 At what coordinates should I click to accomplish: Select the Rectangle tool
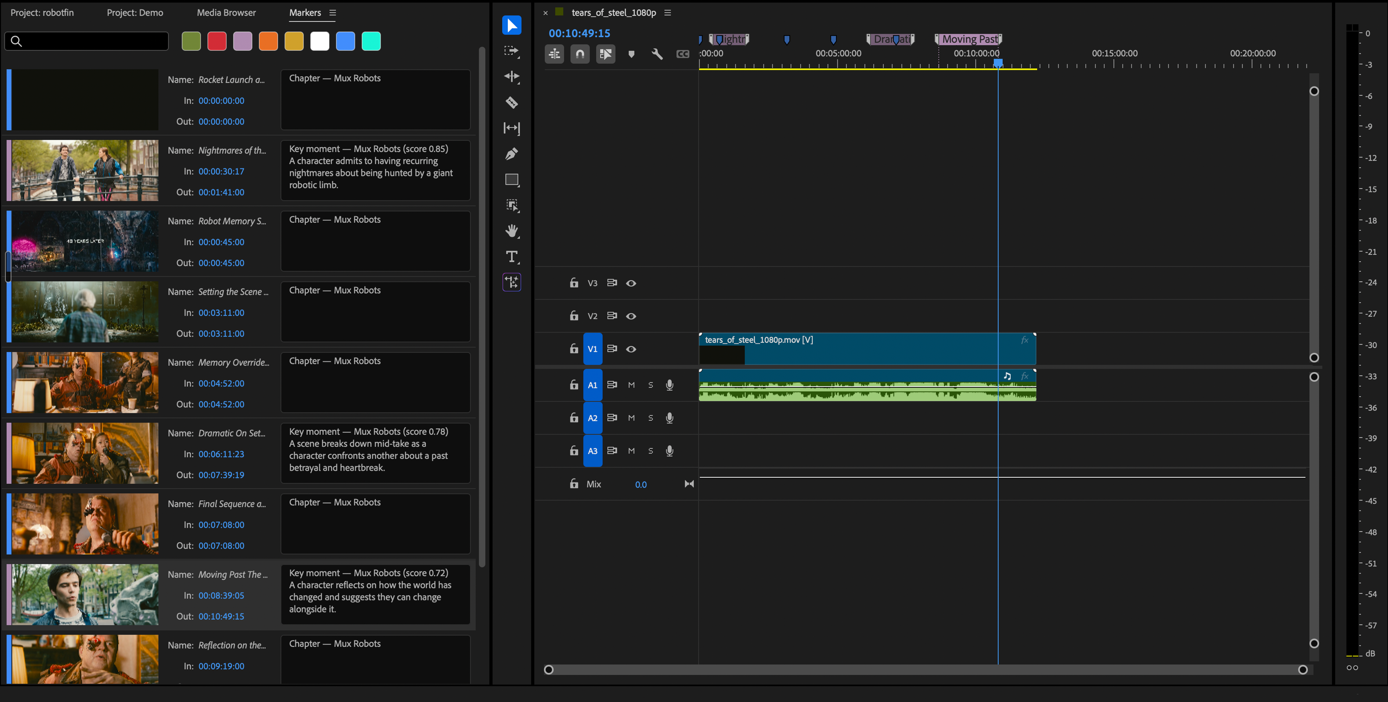pyautogui.click(x=511, y=179)
